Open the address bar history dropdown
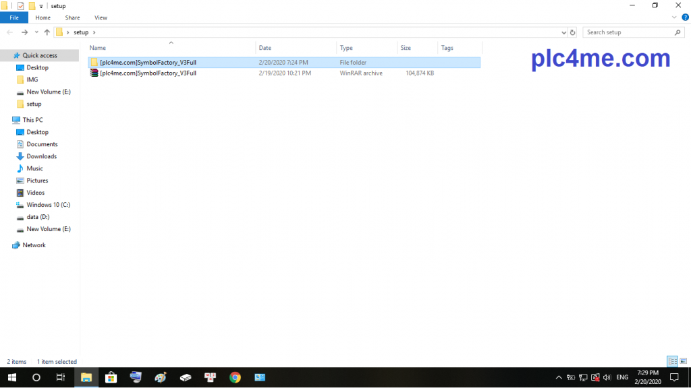This screenshot has height=388, width=691. [563, 32]
